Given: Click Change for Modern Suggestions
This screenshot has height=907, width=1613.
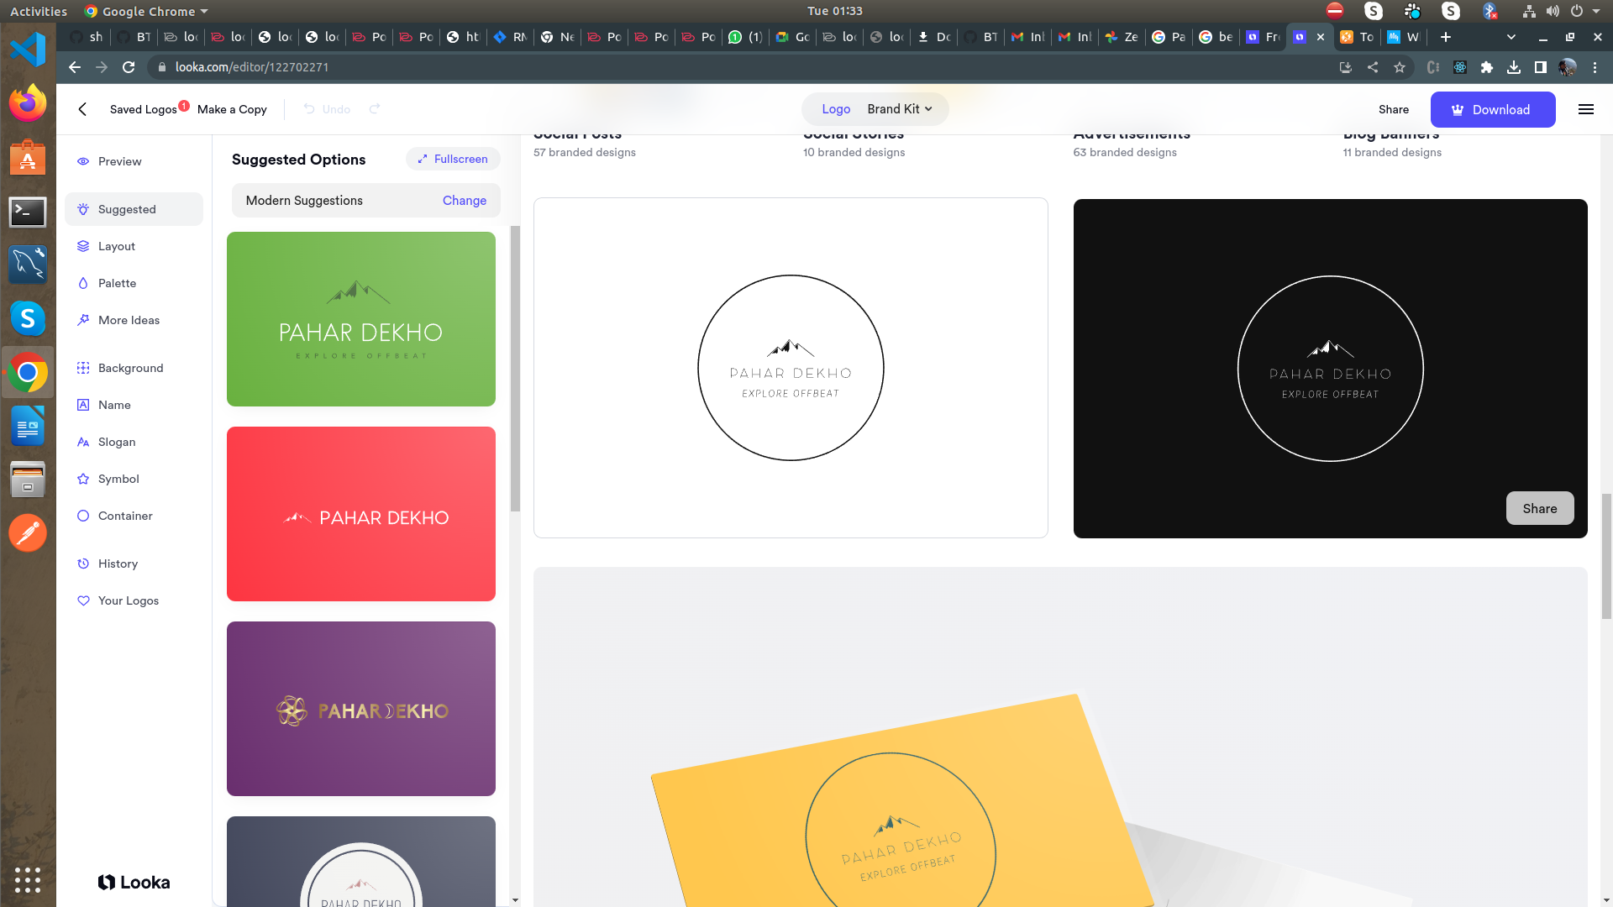Looking at the screenshot, I should (x=465, y=200).
